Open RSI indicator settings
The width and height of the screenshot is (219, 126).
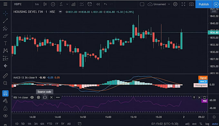(x=38, y=97)
